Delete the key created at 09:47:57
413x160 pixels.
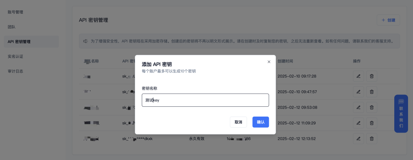[372, 92]
